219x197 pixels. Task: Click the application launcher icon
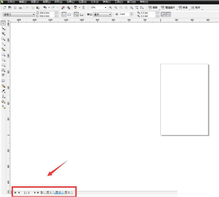tap(75, 8)
